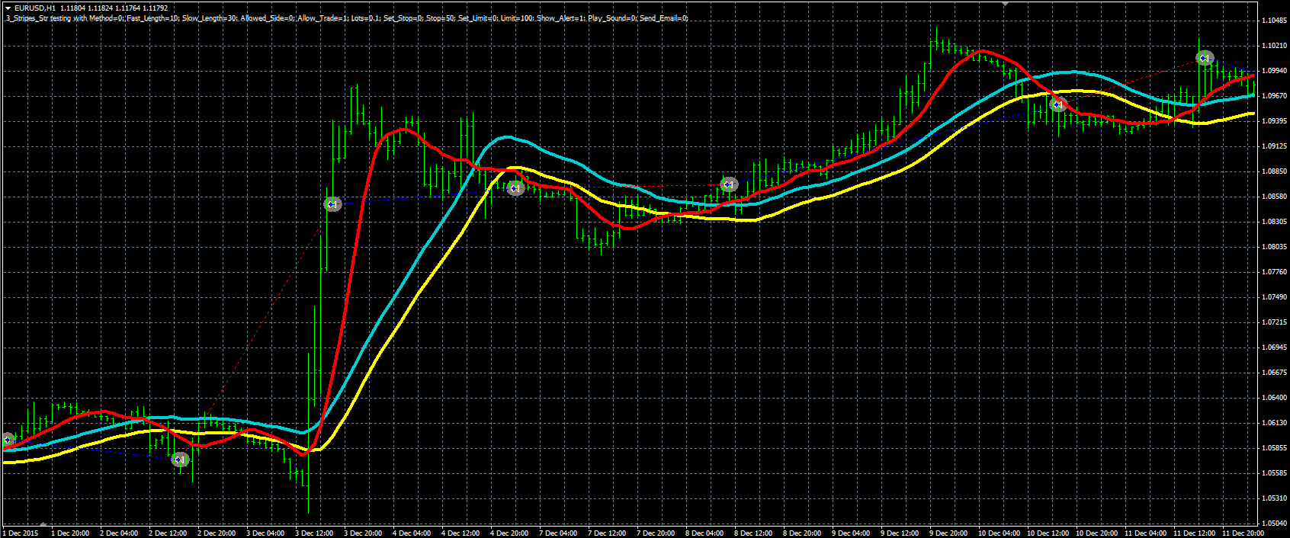Click the 11 Dec 20:00 time label
The height and width of the screenshot is (538, 1290).
click(1243, 533)
